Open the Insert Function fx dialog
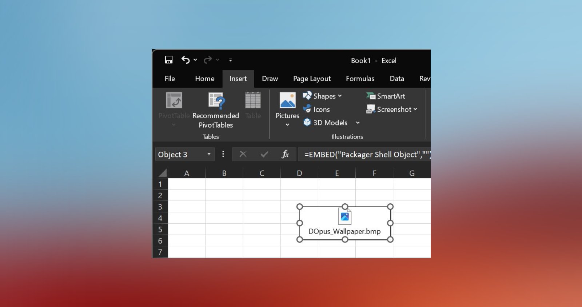The height and width of the screenshot is (307, 582). 285,154
